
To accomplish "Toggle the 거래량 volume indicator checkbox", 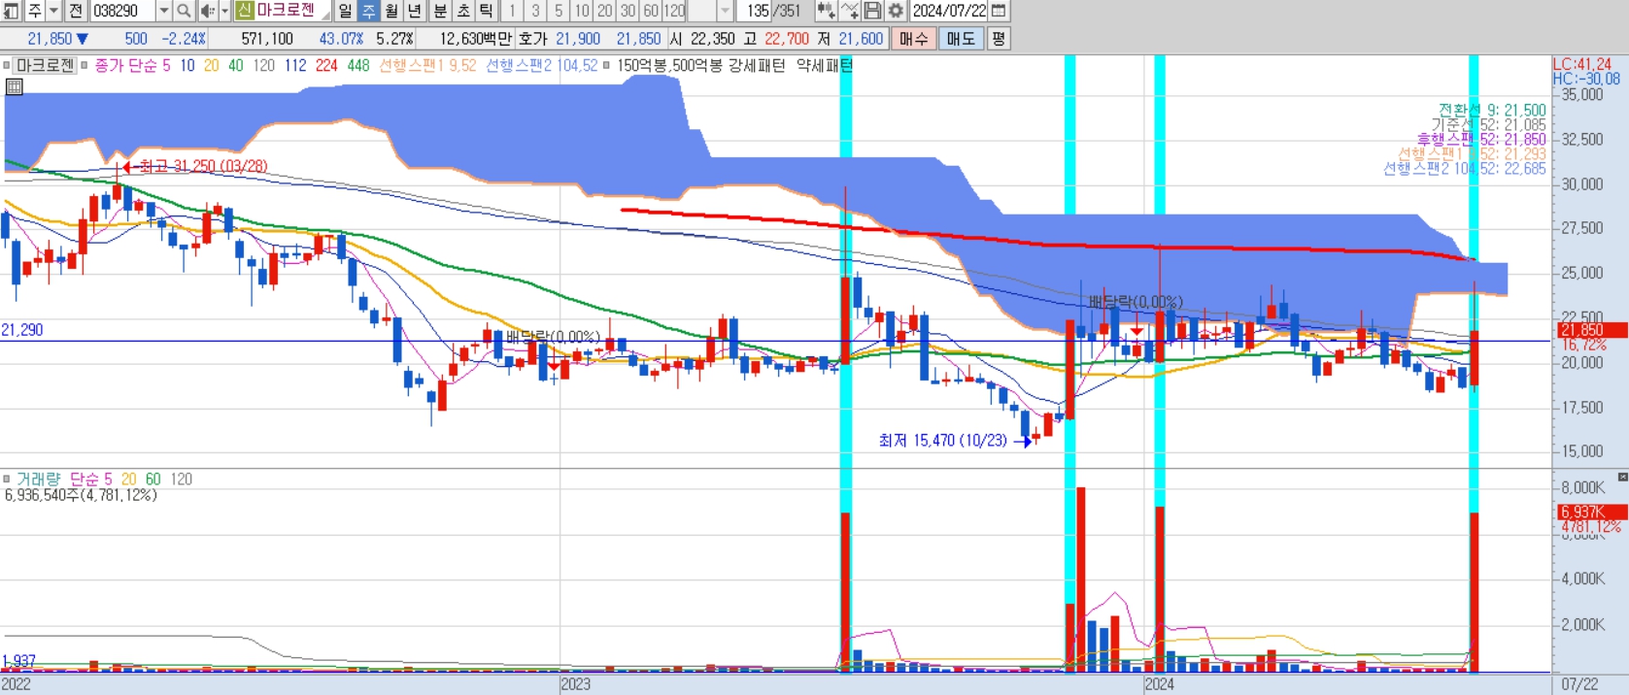I will pos(7,480).
